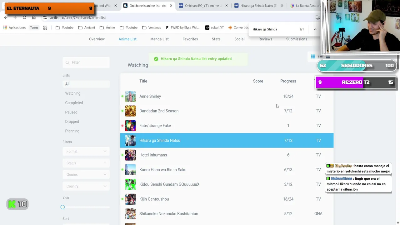Click the Filter search field
The image size is (400, 225).
[86, 62]
